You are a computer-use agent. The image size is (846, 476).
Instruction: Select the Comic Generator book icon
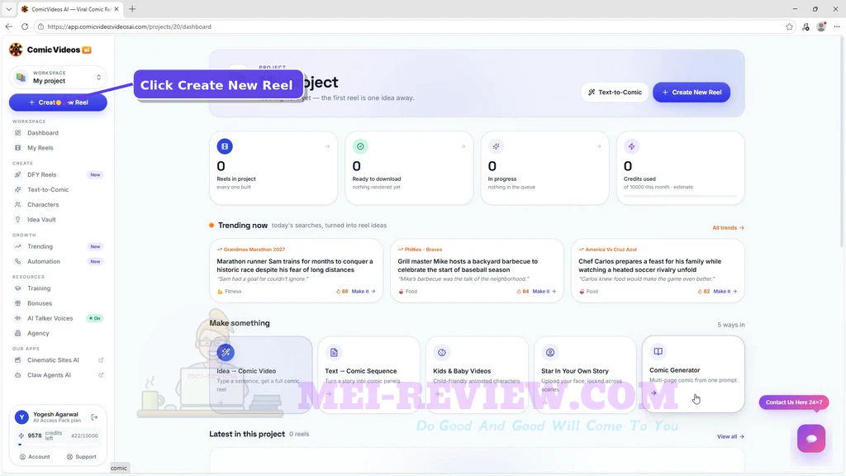pyautogui.click(x=658, y=351)
